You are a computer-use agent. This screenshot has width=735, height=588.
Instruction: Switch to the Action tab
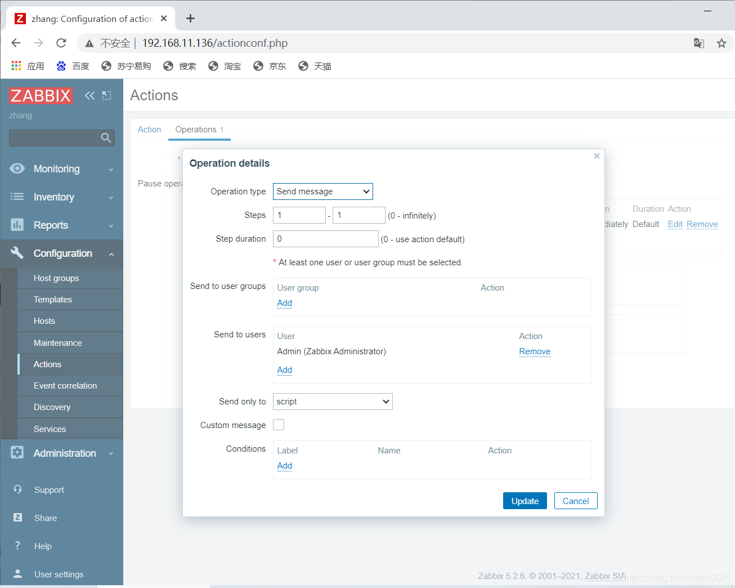click(x=149, y=130)
